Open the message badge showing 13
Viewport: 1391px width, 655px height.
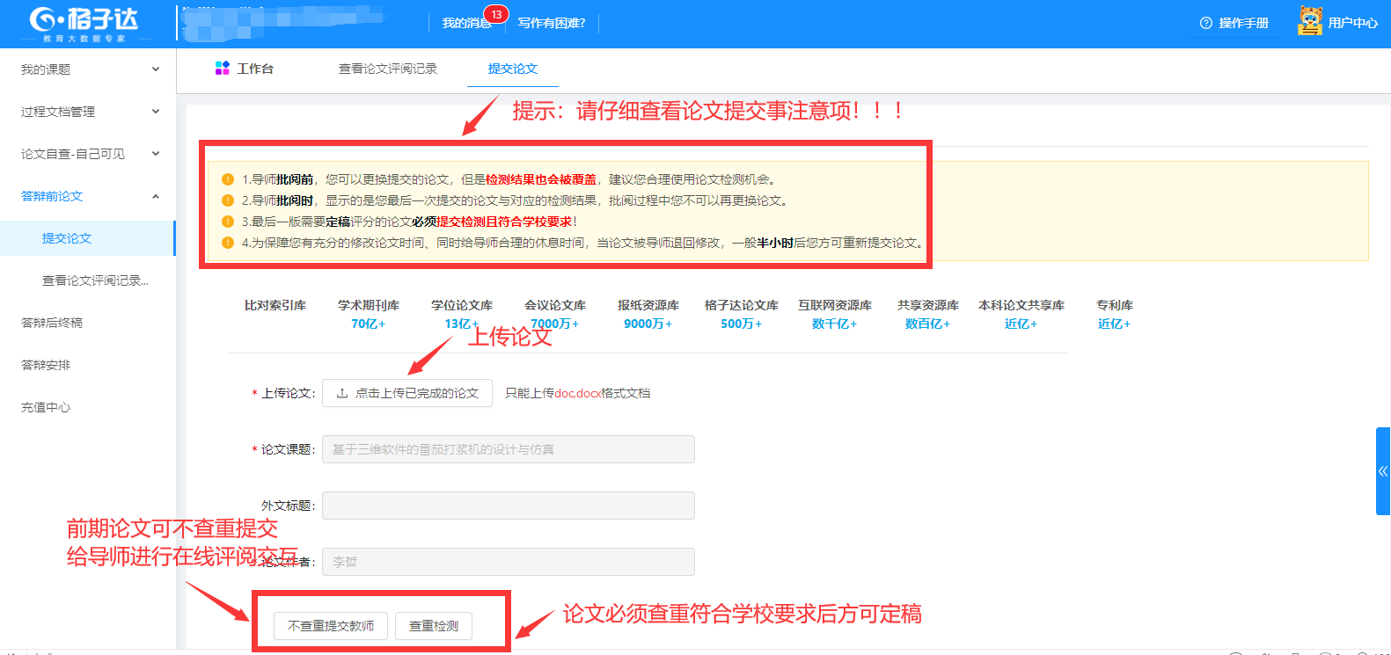(x=496, y=15)
